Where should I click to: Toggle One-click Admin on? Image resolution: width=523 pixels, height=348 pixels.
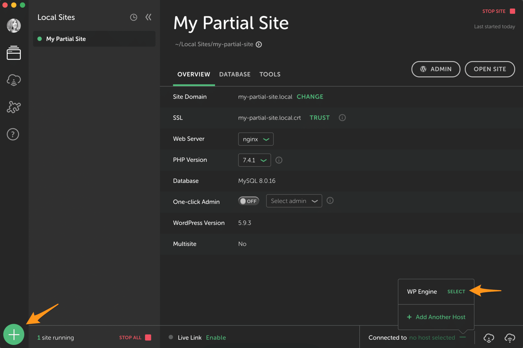coord(248,201)
